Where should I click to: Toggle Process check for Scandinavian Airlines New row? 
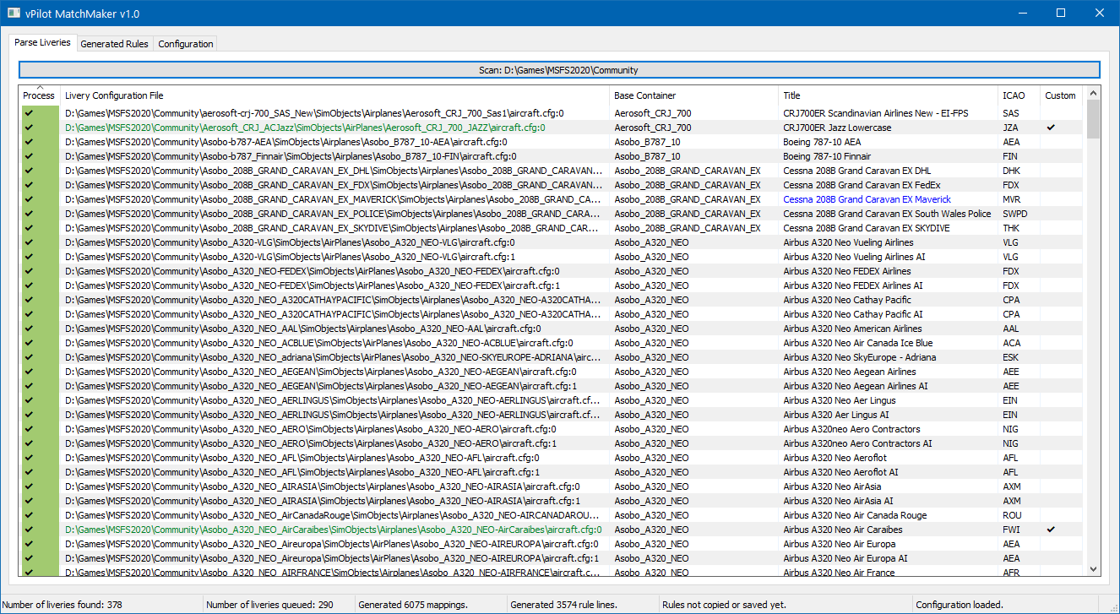[x=29, y=113]
